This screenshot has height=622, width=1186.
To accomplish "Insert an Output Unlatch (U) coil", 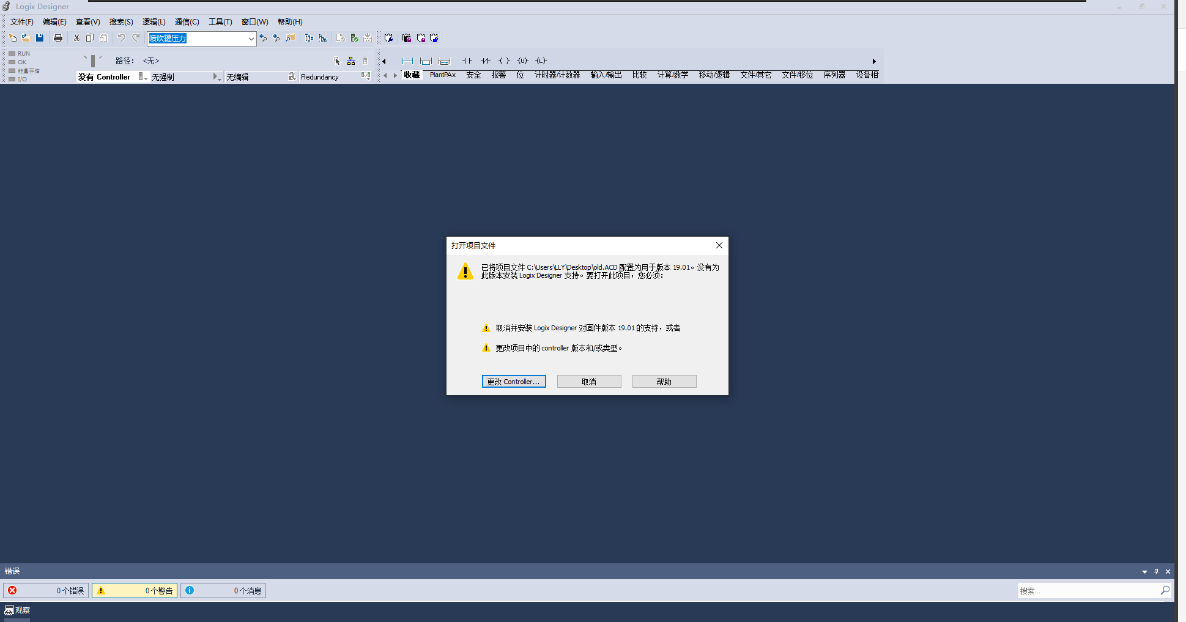I will [522, 61].
